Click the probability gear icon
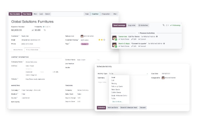The width and height of the screenshot is (197, 127). click(44, 27)
